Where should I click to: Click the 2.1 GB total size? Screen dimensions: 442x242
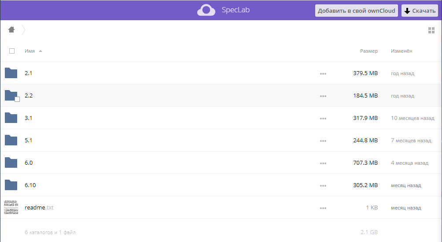[x=369, y=232]
